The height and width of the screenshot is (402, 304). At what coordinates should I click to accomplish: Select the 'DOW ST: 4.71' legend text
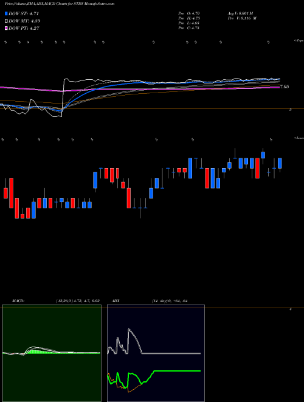pos(24,14)
